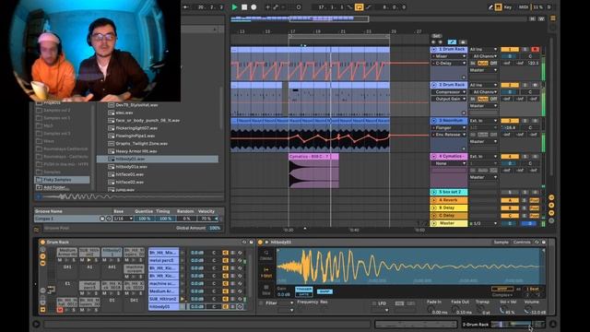590x332 pixels.
Task: Click Add Folder in browser sidebar
Action: 55,187
